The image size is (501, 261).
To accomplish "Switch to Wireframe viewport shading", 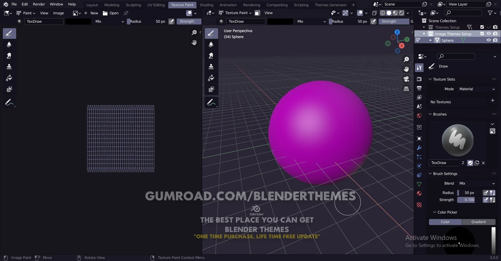I will coord(383,13).
